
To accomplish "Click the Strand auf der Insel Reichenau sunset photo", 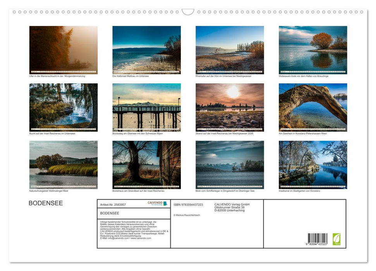I will [x=230, y=108].
